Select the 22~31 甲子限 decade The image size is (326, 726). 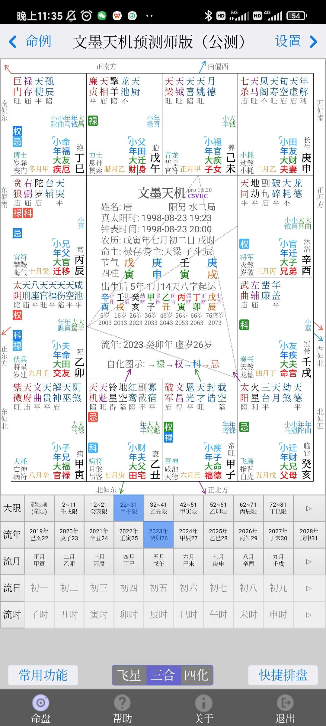click(x=129, y=508)
